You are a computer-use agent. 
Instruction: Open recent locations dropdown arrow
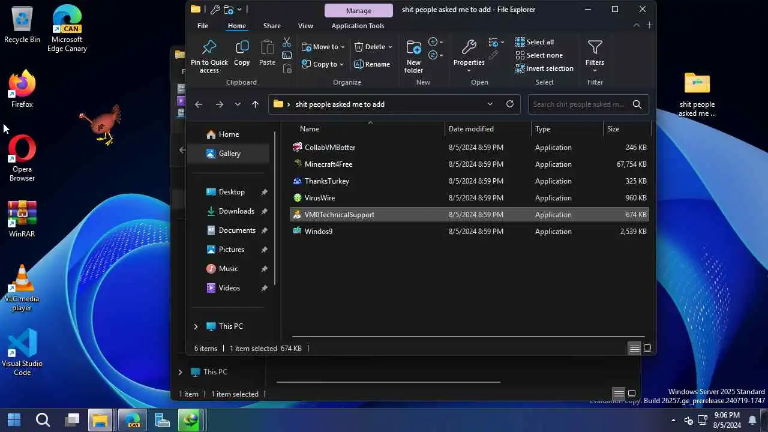[238, 104]
